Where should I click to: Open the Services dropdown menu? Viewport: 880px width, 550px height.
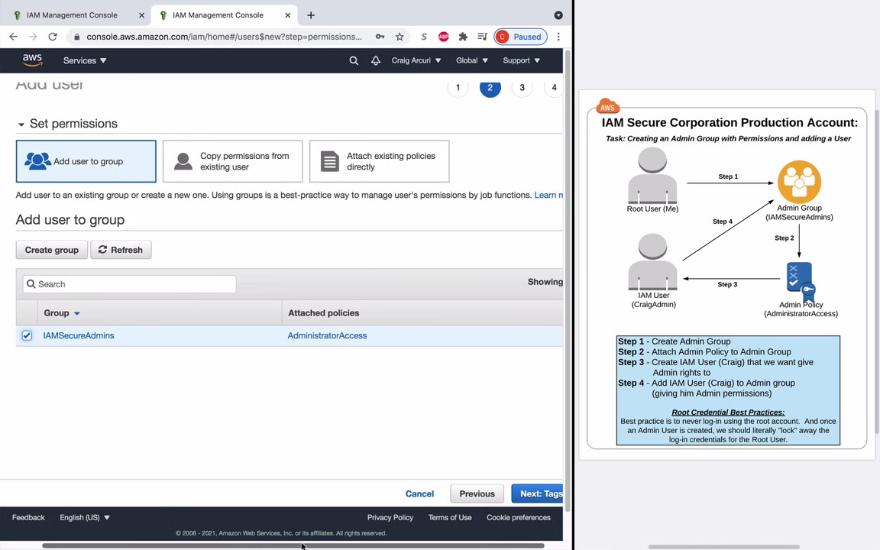point(85,60)
